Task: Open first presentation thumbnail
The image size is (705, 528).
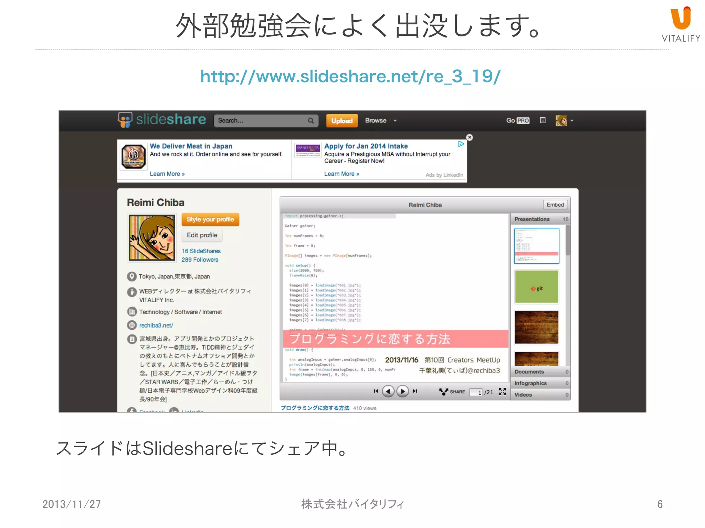Action: pos(537,246)
